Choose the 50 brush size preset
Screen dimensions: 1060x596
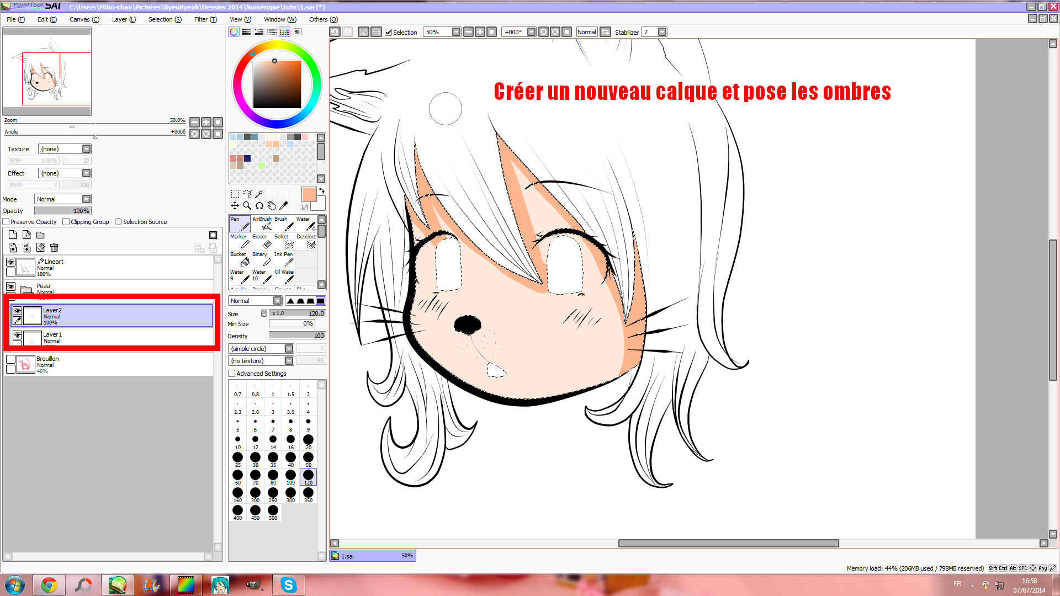coord(308,459)
